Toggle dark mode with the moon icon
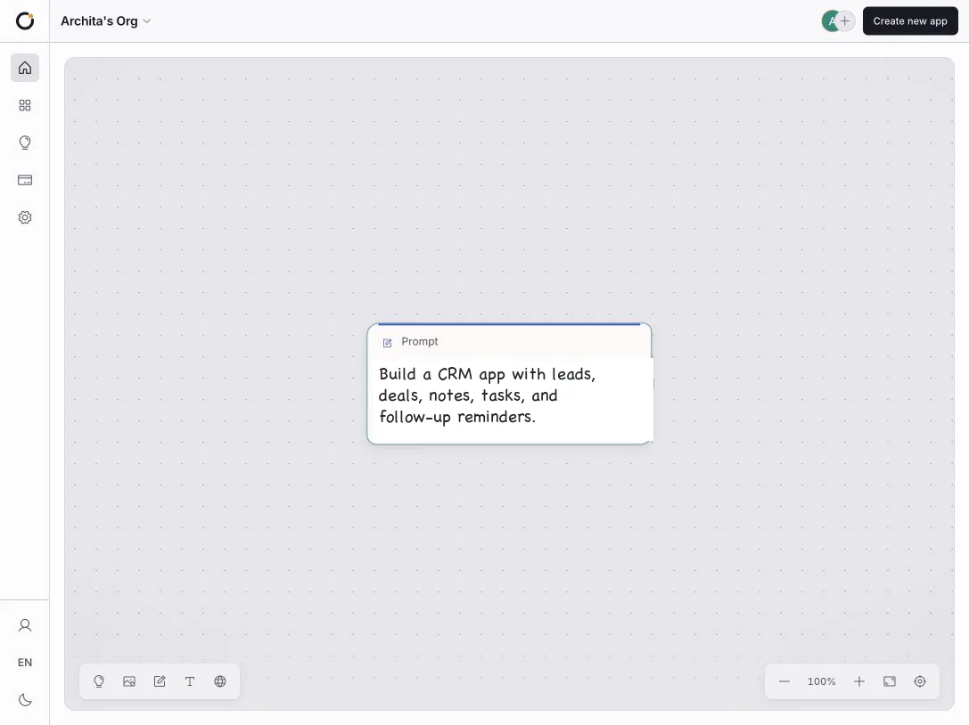The image size is (969, 725). tap(25, 700)
